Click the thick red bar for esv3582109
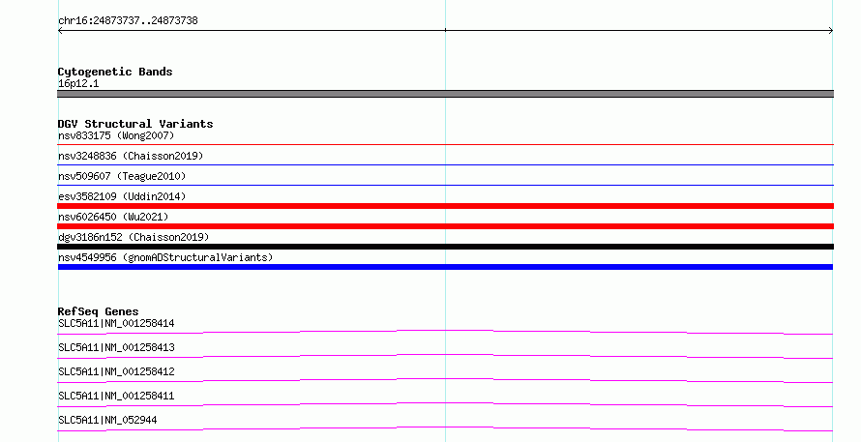 [445, 206]
